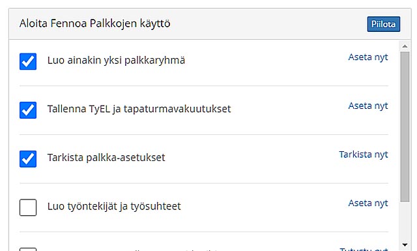Click the Tarkista palkka-asetukset label
The height and width of the screenshot is (251, 417).
(106, 158)
